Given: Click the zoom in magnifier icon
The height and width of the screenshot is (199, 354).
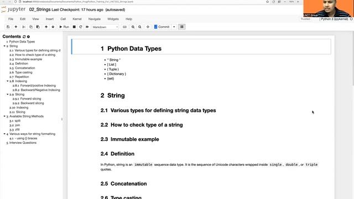Looking at the screenshot, I should coord(133,27).
